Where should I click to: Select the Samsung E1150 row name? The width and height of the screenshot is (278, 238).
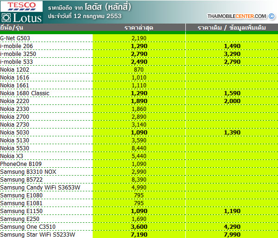[21, 211]
